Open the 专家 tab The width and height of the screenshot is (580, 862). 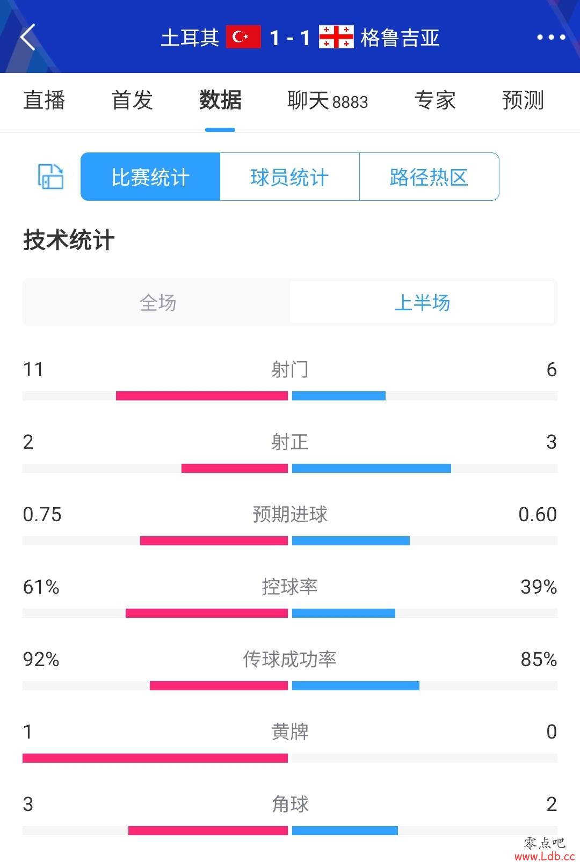(435, 100)
